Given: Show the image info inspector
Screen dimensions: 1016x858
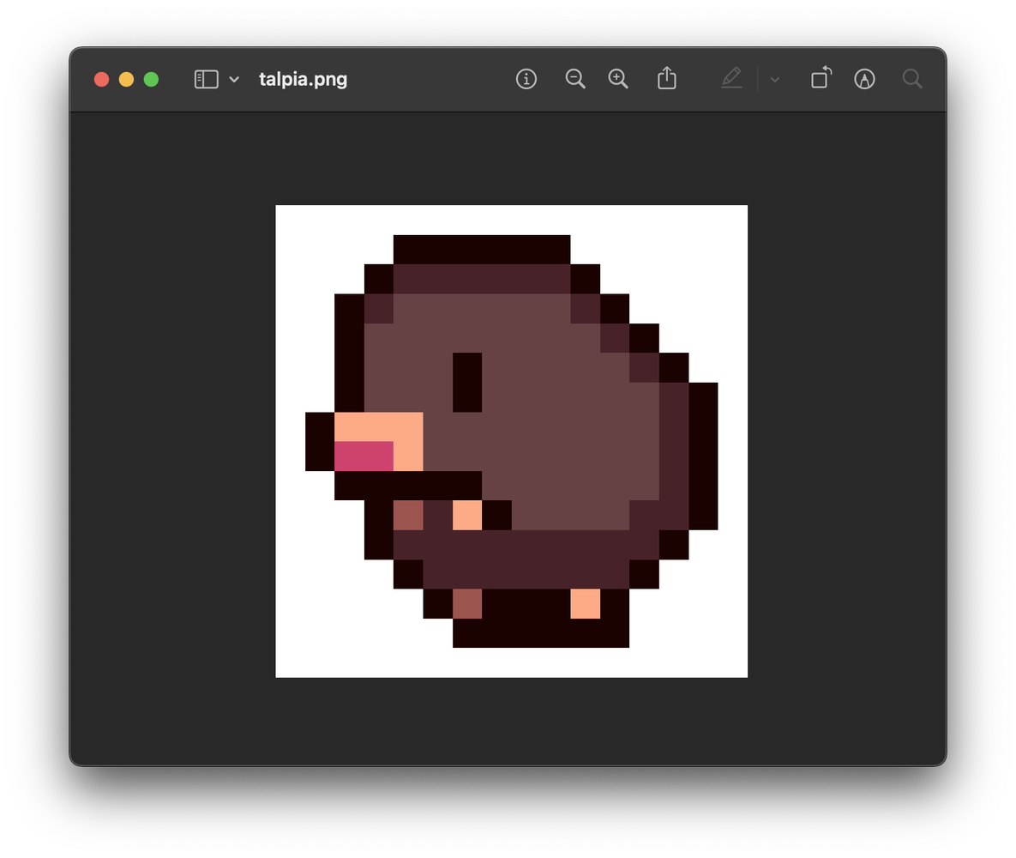Looking at the screenshot, I should tap(526, 79).
